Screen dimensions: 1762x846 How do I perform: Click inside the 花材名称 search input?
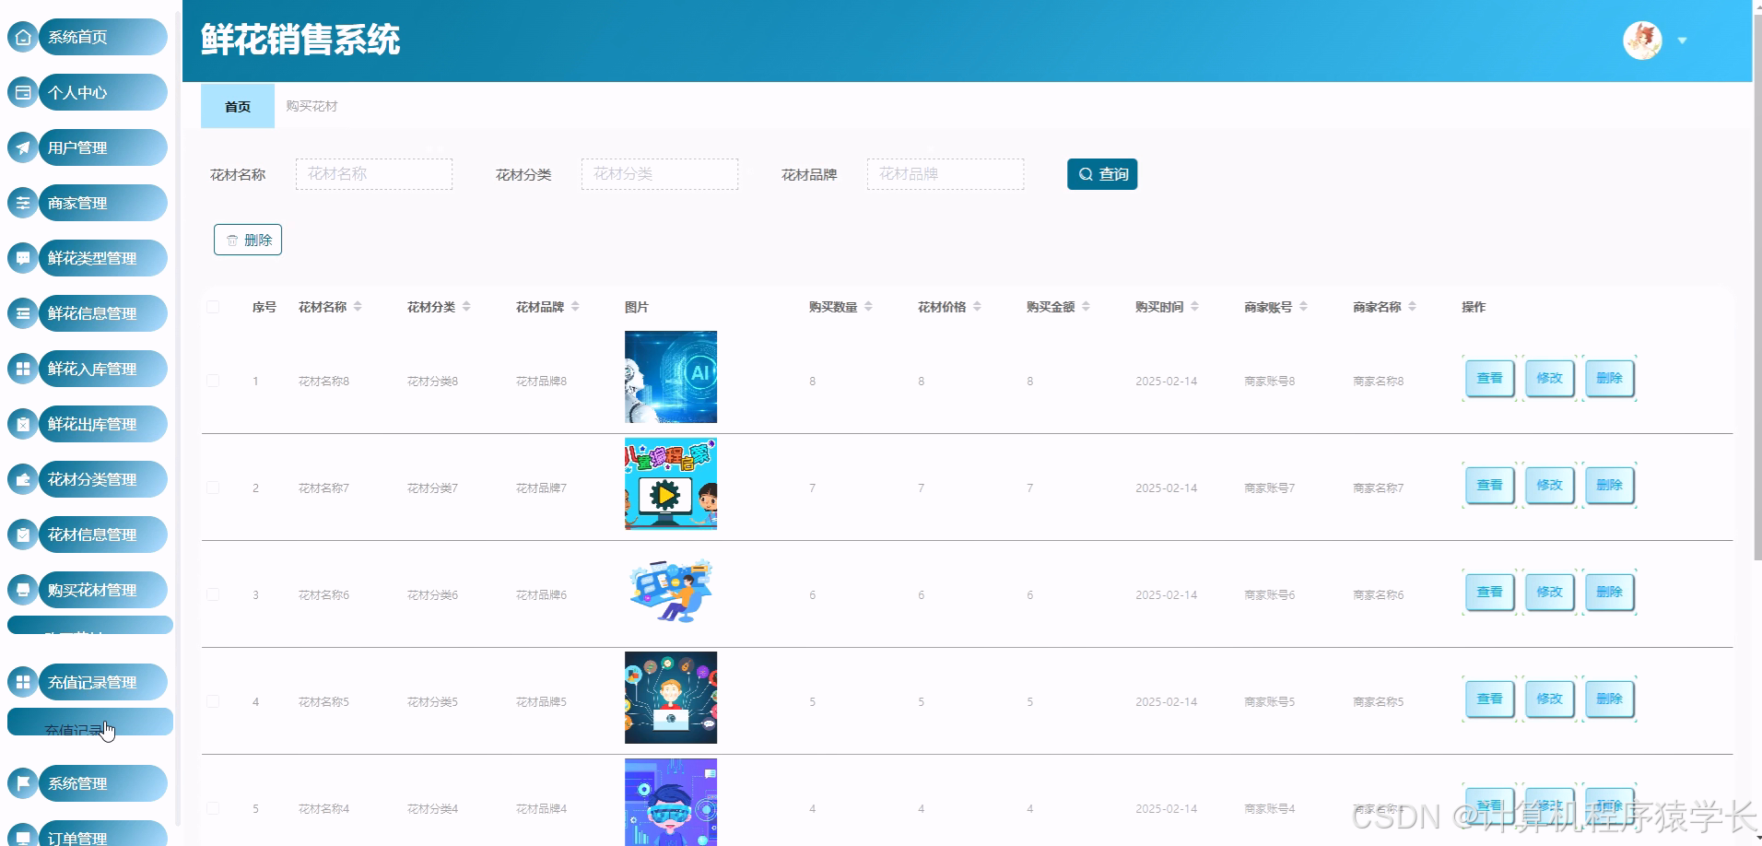(372, 173)
